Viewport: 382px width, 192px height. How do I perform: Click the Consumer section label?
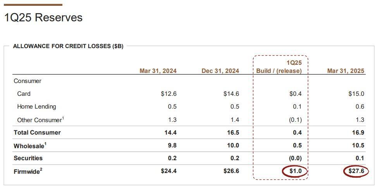pos(28,81)
